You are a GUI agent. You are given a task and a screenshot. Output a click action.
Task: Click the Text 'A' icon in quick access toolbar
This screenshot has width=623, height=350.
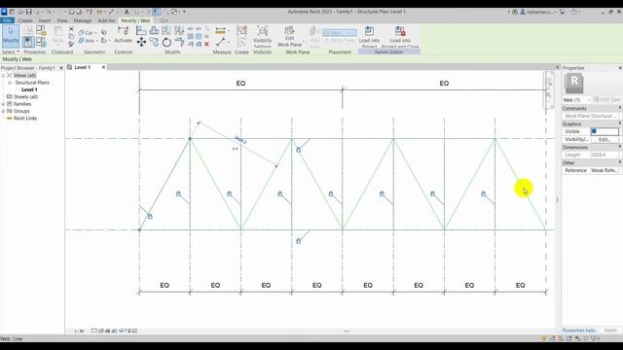pos(127,12)
